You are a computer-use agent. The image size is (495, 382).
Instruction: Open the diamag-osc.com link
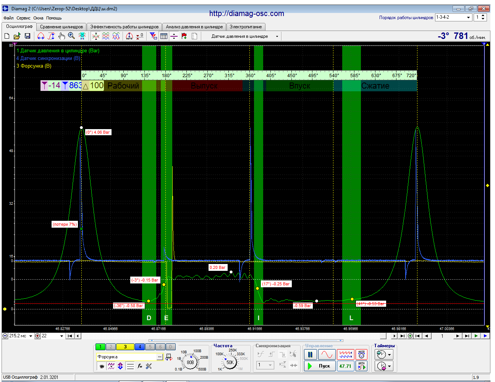click(x=247, y=13)
